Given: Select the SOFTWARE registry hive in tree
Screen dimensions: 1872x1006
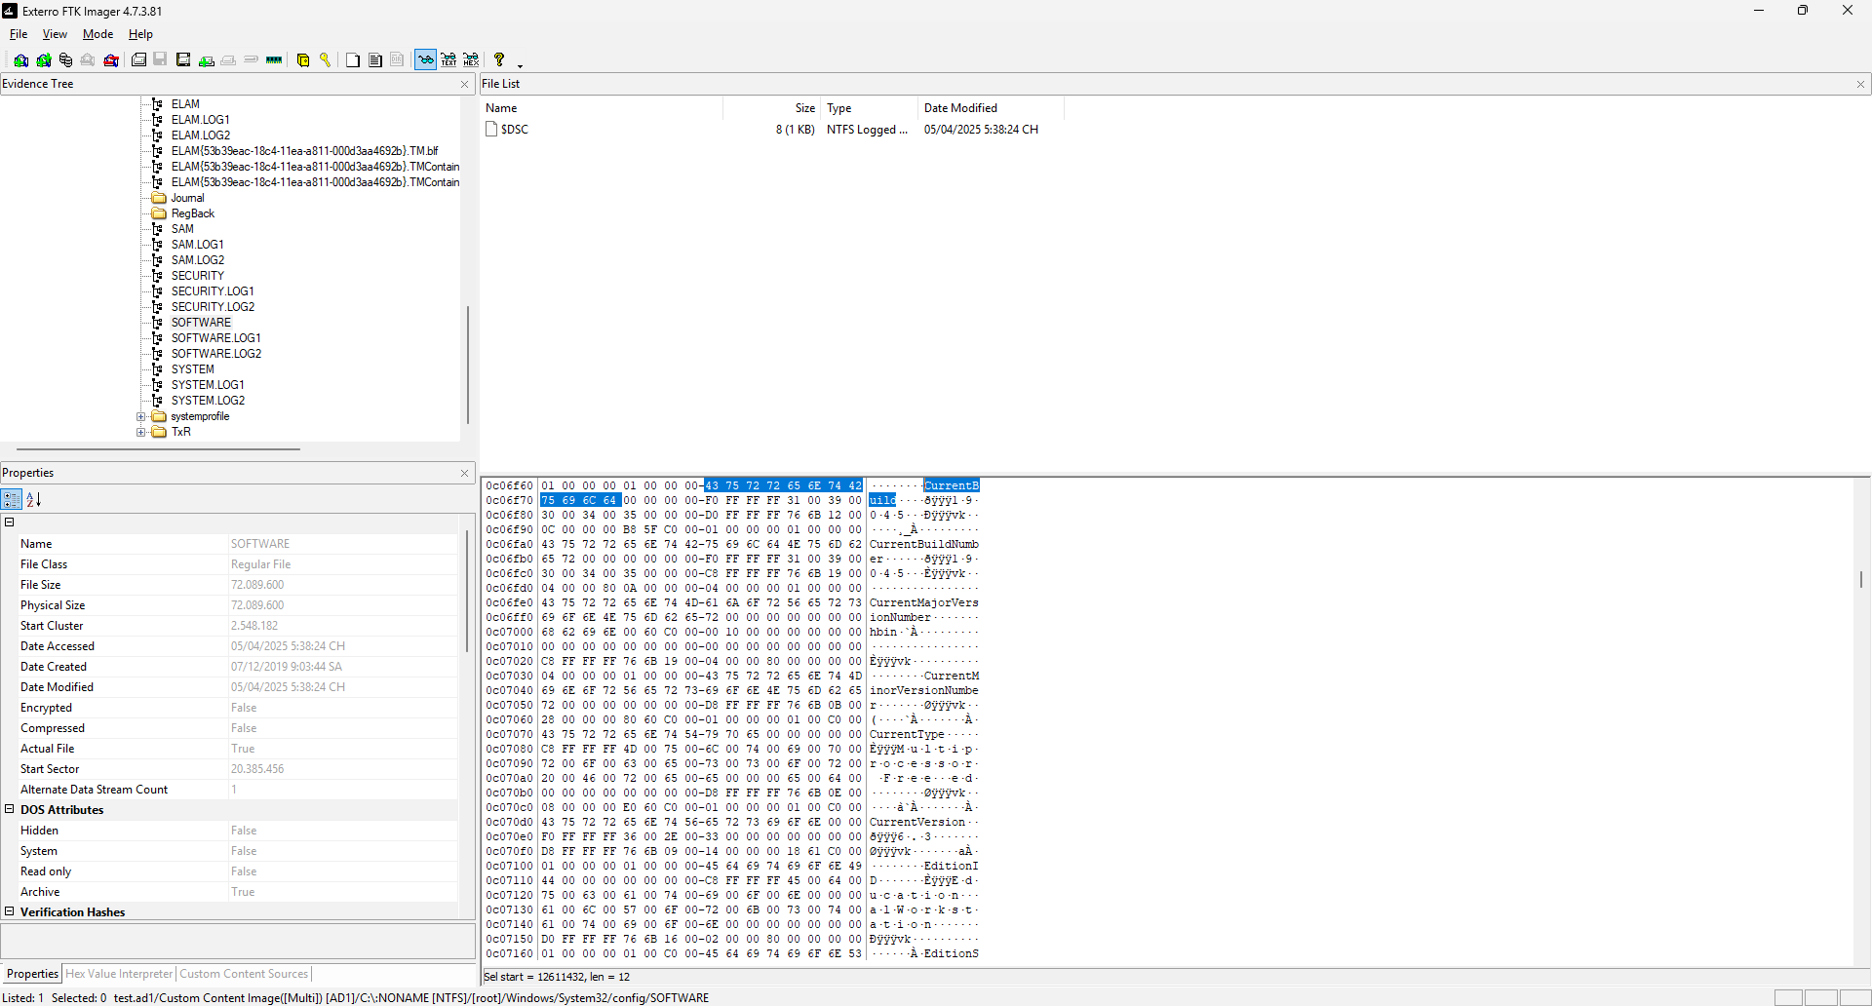Looking at the screenshot, I should (201, 323).
